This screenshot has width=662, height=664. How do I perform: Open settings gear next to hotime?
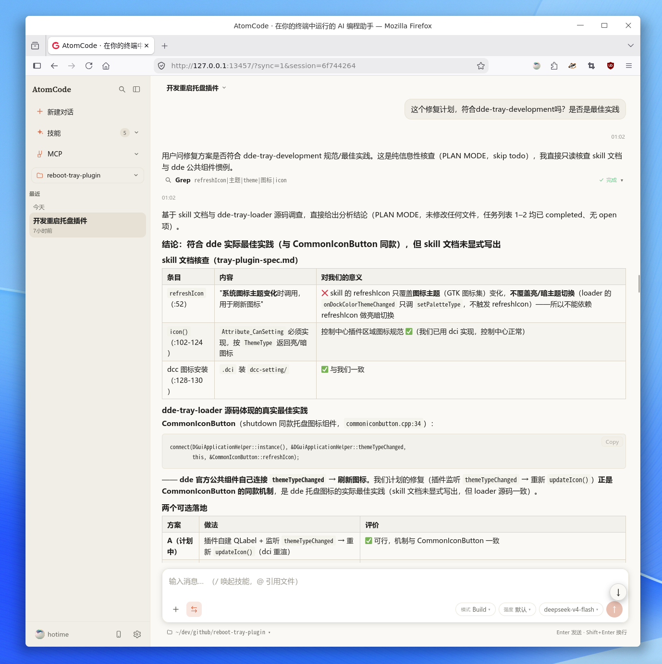pos(137,634)
